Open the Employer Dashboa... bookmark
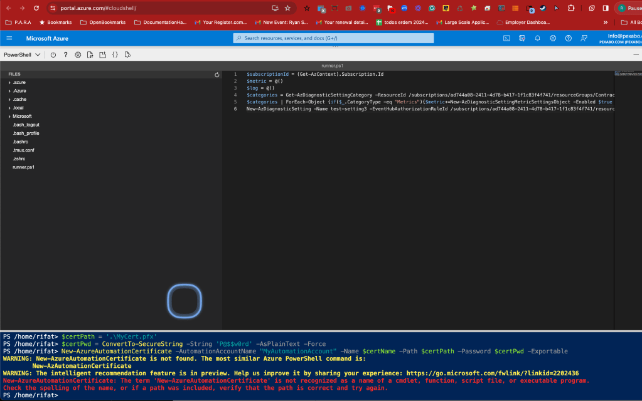Screen dimensions: 642x401 pos(523,23)
